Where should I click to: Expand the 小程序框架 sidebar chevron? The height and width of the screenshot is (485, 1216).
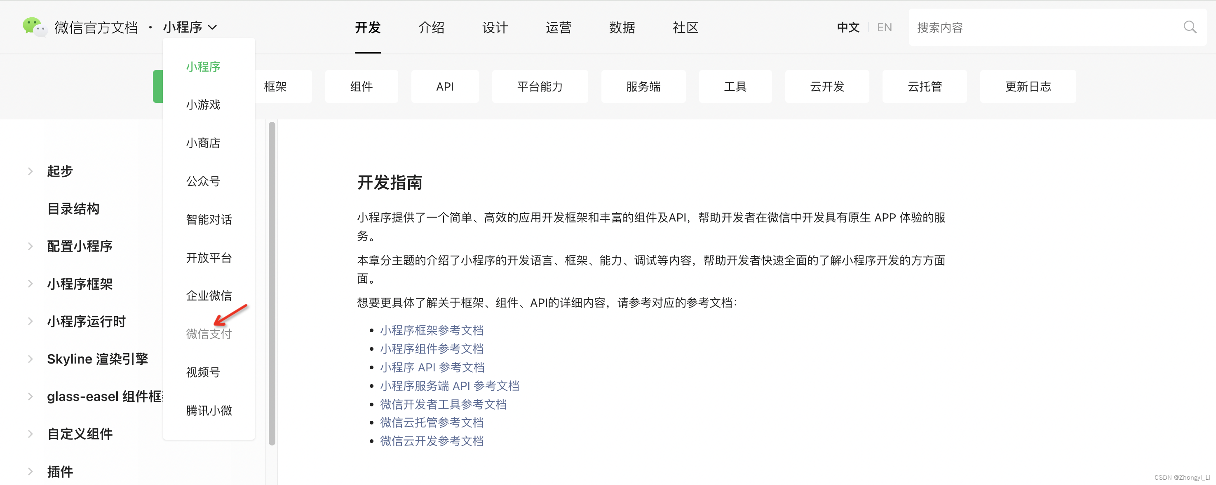(x=30, y=284)
